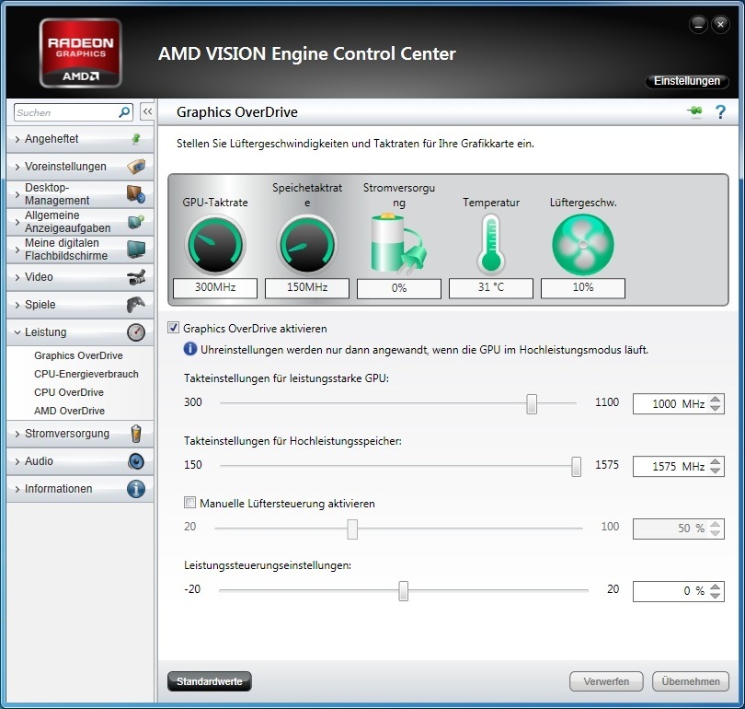Click the search magnifier icon
Viewport: 745px width, 709px height.
point(124,112)
